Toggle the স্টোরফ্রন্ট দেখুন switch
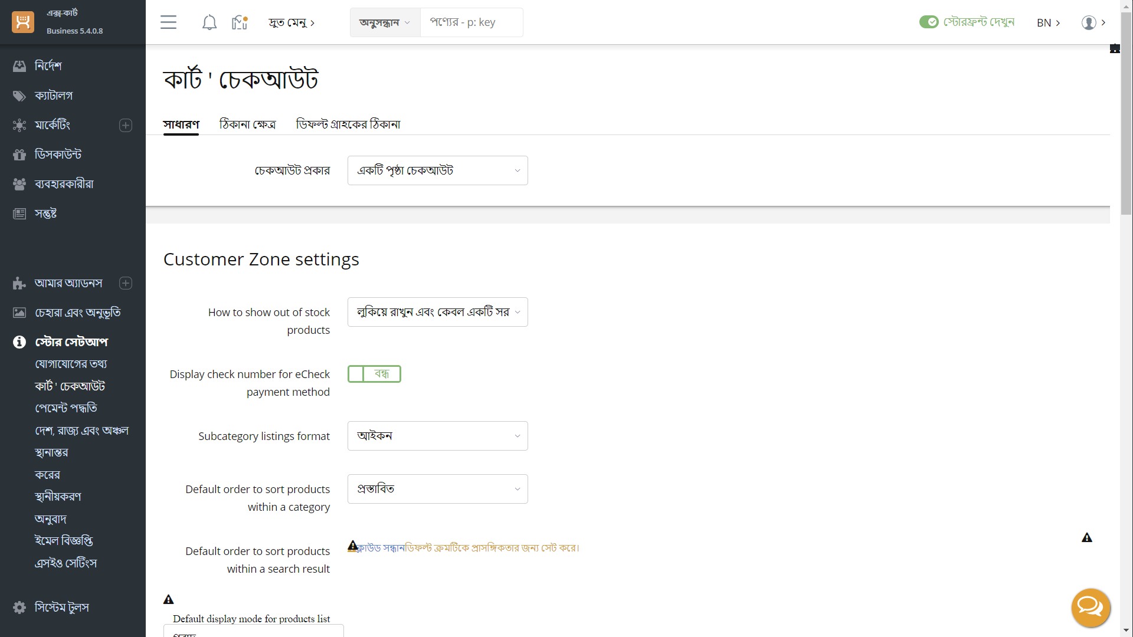 coord(928,22)
